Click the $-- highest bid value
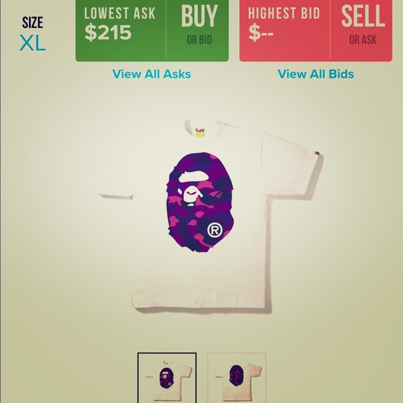This screenshot has width=403, height=403. pyautogui.click(x=261, y=33)
